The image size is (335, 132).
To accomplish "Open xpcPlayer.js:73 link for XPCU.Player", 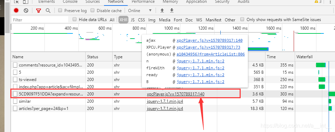I will point(209,47).
